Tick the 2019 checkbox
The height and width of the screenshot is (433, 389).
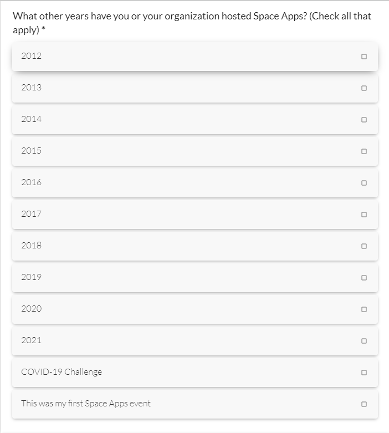(364, 278)
